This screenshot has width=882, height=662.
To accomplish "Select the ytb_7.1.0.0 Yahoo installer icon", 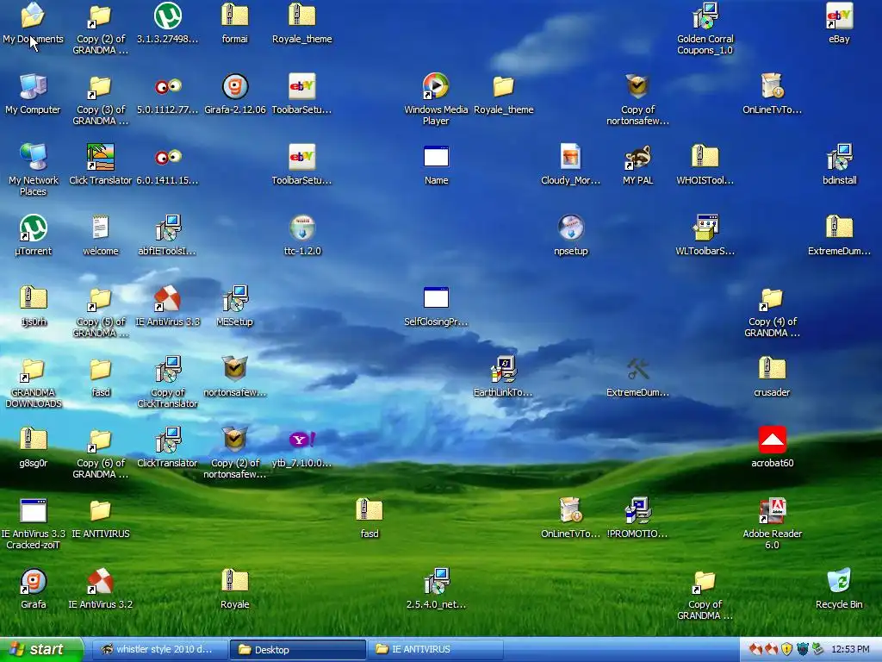I will point(302,447).
